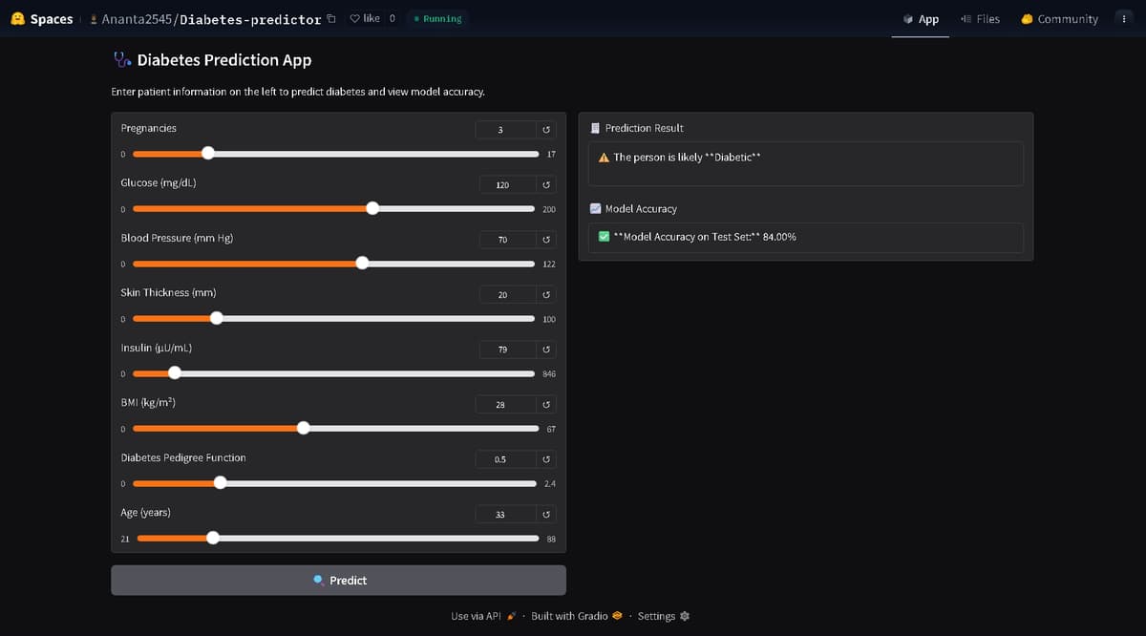Switch to the Files tab
Screen dimensions: 1146x636
(980, 19)
